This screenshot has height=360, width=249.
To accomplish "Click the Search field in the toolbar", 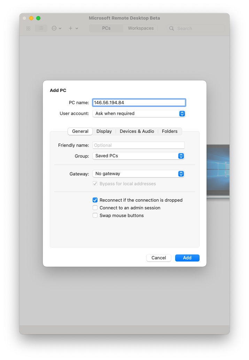I will 196,28.
